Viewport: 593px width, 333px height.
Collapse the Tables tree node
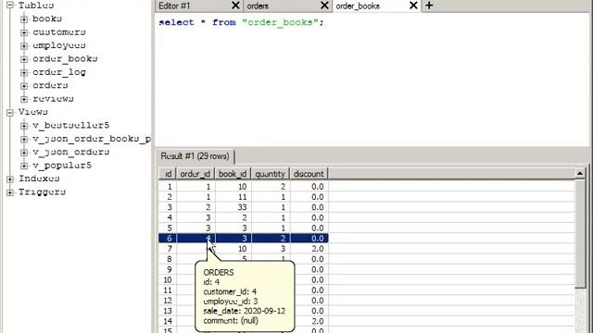tap(10, 6)
